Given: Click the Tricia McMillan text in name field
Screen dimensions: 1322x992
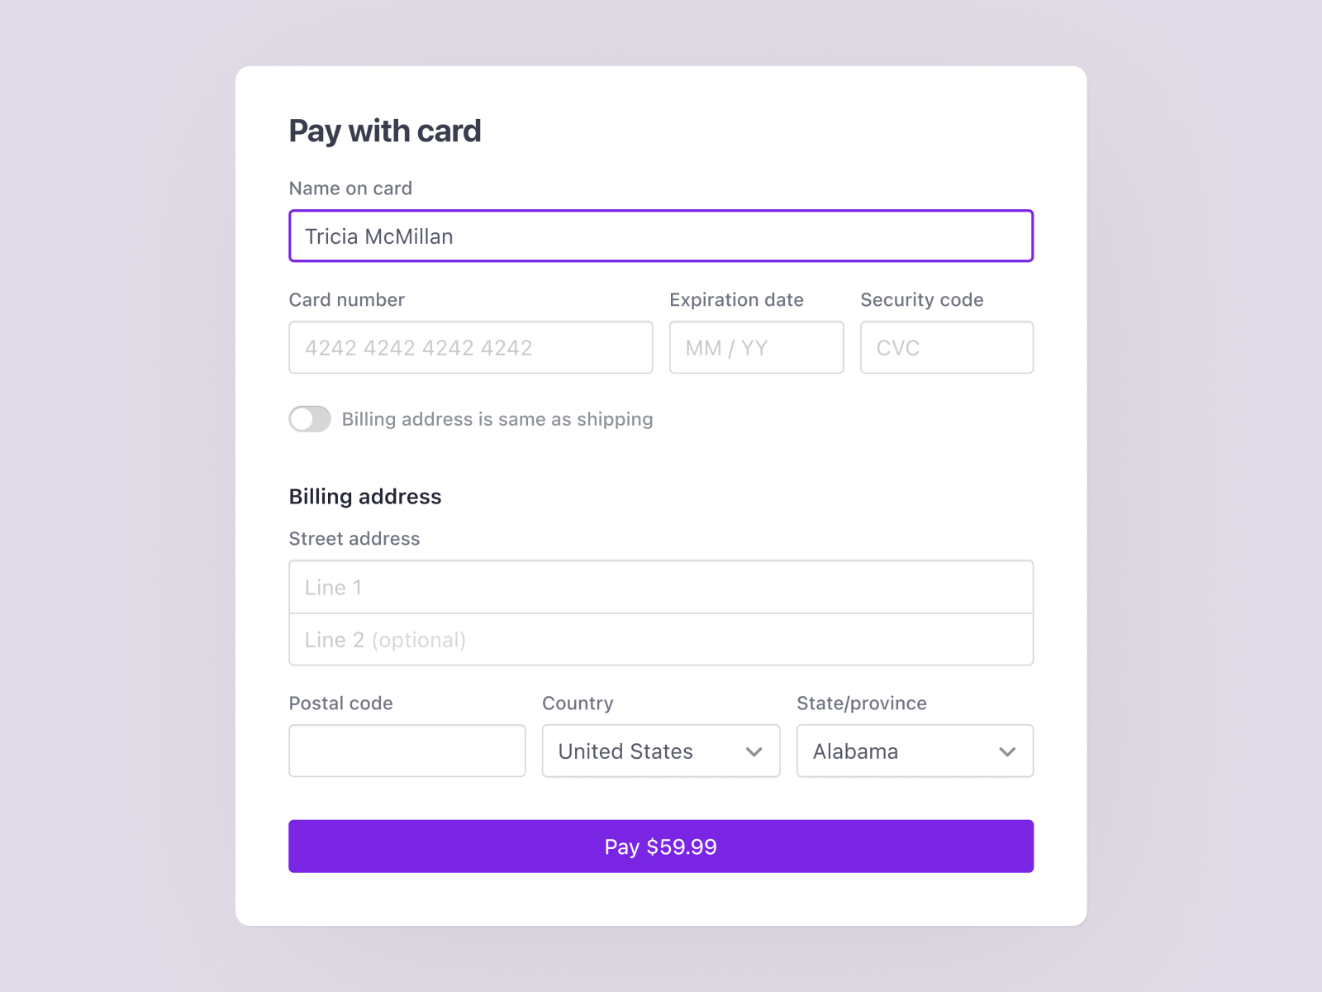Looking at the screenshot, I should point(378,236).
